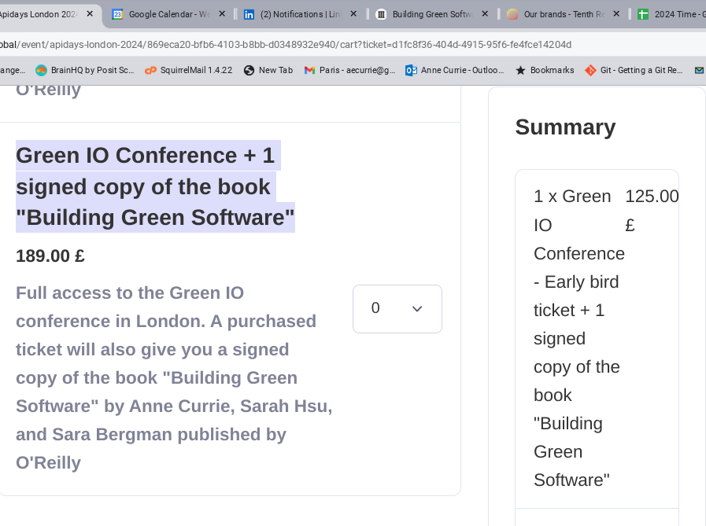This screenshot has width=706, height=526.
Task: Open the Our brands - Tenth Revolution tab
Action: point(564,14)
